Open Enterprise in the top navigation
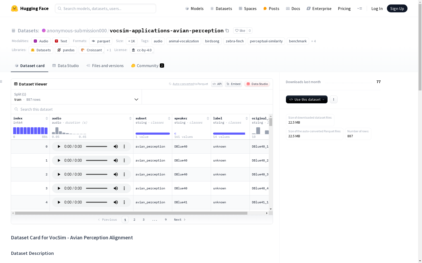 click(x=319, y=8)
